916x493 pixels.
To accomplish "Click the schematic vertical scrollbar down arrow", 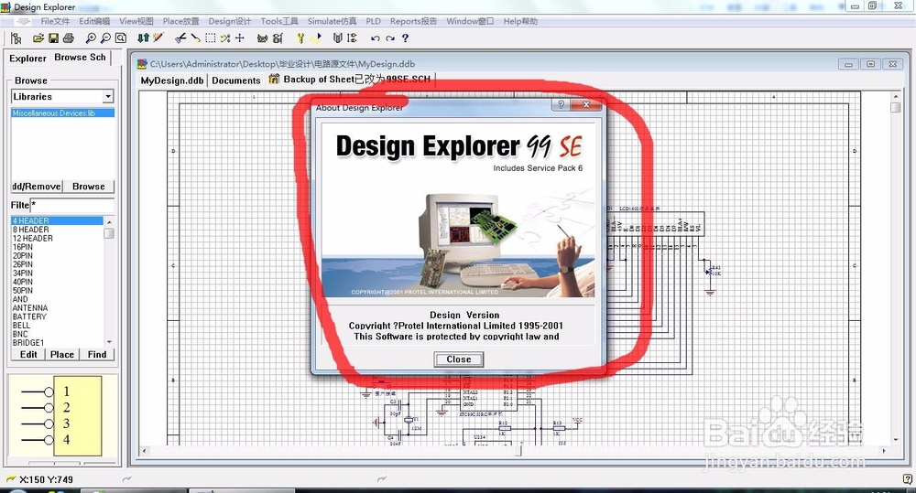I will click(896, 441).
